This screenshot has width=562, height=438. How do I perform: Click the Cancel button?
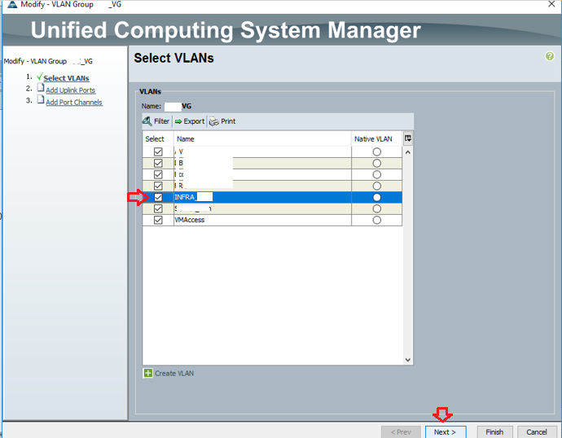[537, 432]
